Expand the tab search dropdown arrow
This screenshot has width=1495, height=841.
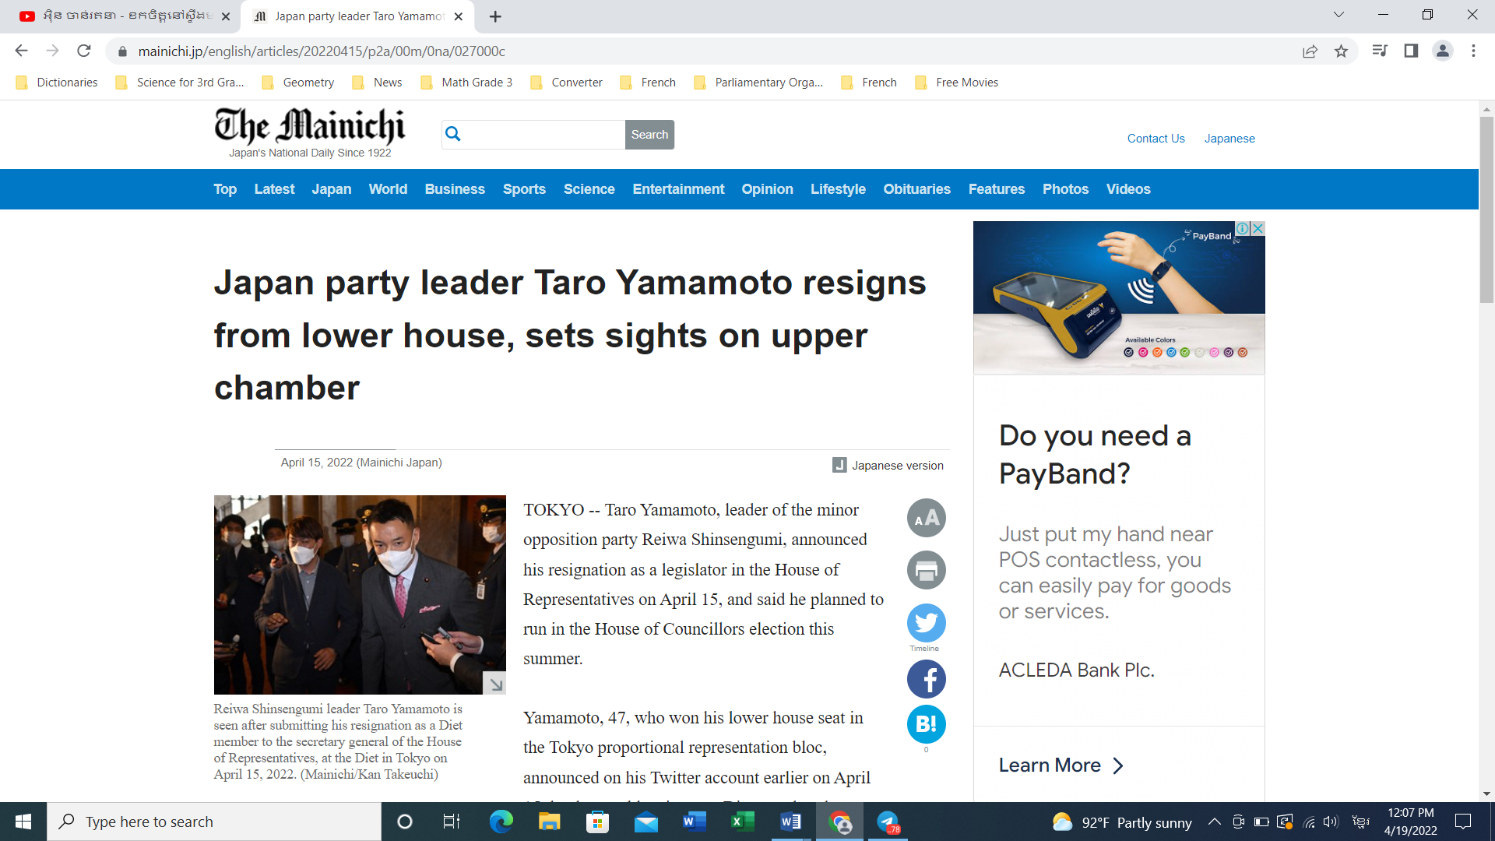tap(1338, 15)
